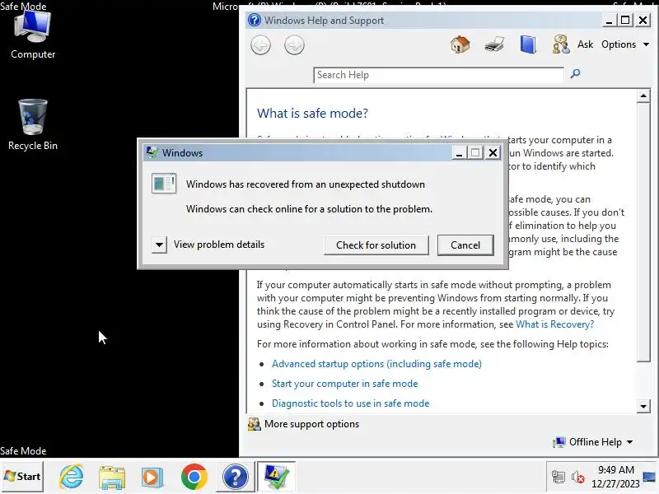Browse Help contents via book icon
This screenshot has height=494, width=659.
coord(528,44)
